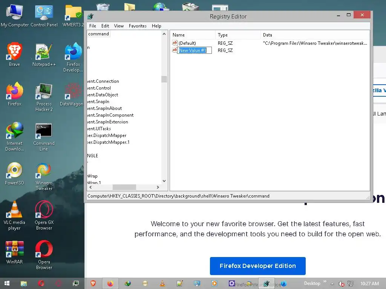Click the volume icon in system tray
The width and height of the screenshot is (386, 289).
point(341,284)
